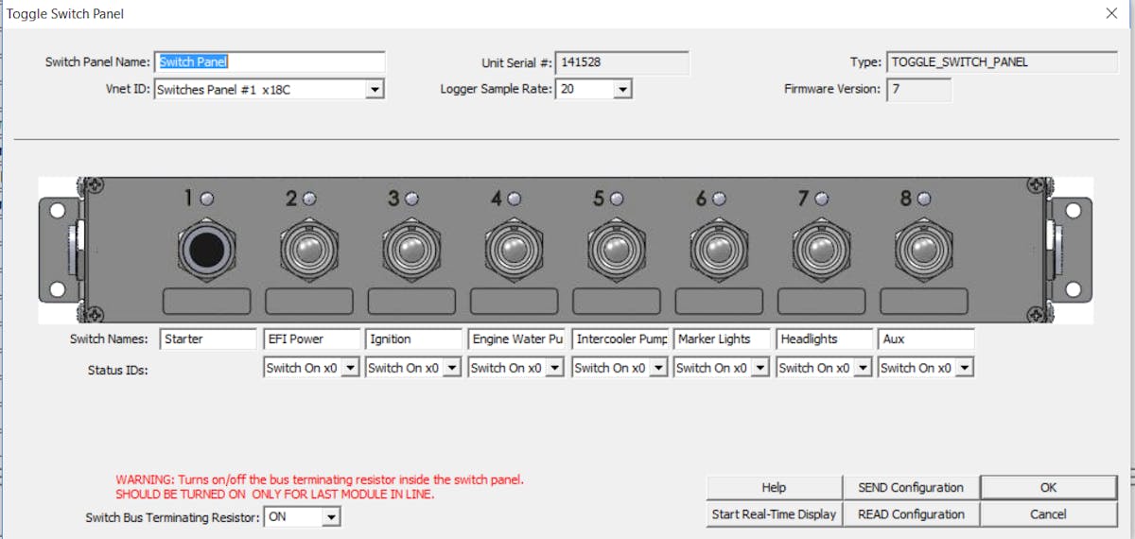Click toggle switch 7 for Headlights
Image resolution: width=1135 pixels, height=539 pixels.
coord(821,251)
